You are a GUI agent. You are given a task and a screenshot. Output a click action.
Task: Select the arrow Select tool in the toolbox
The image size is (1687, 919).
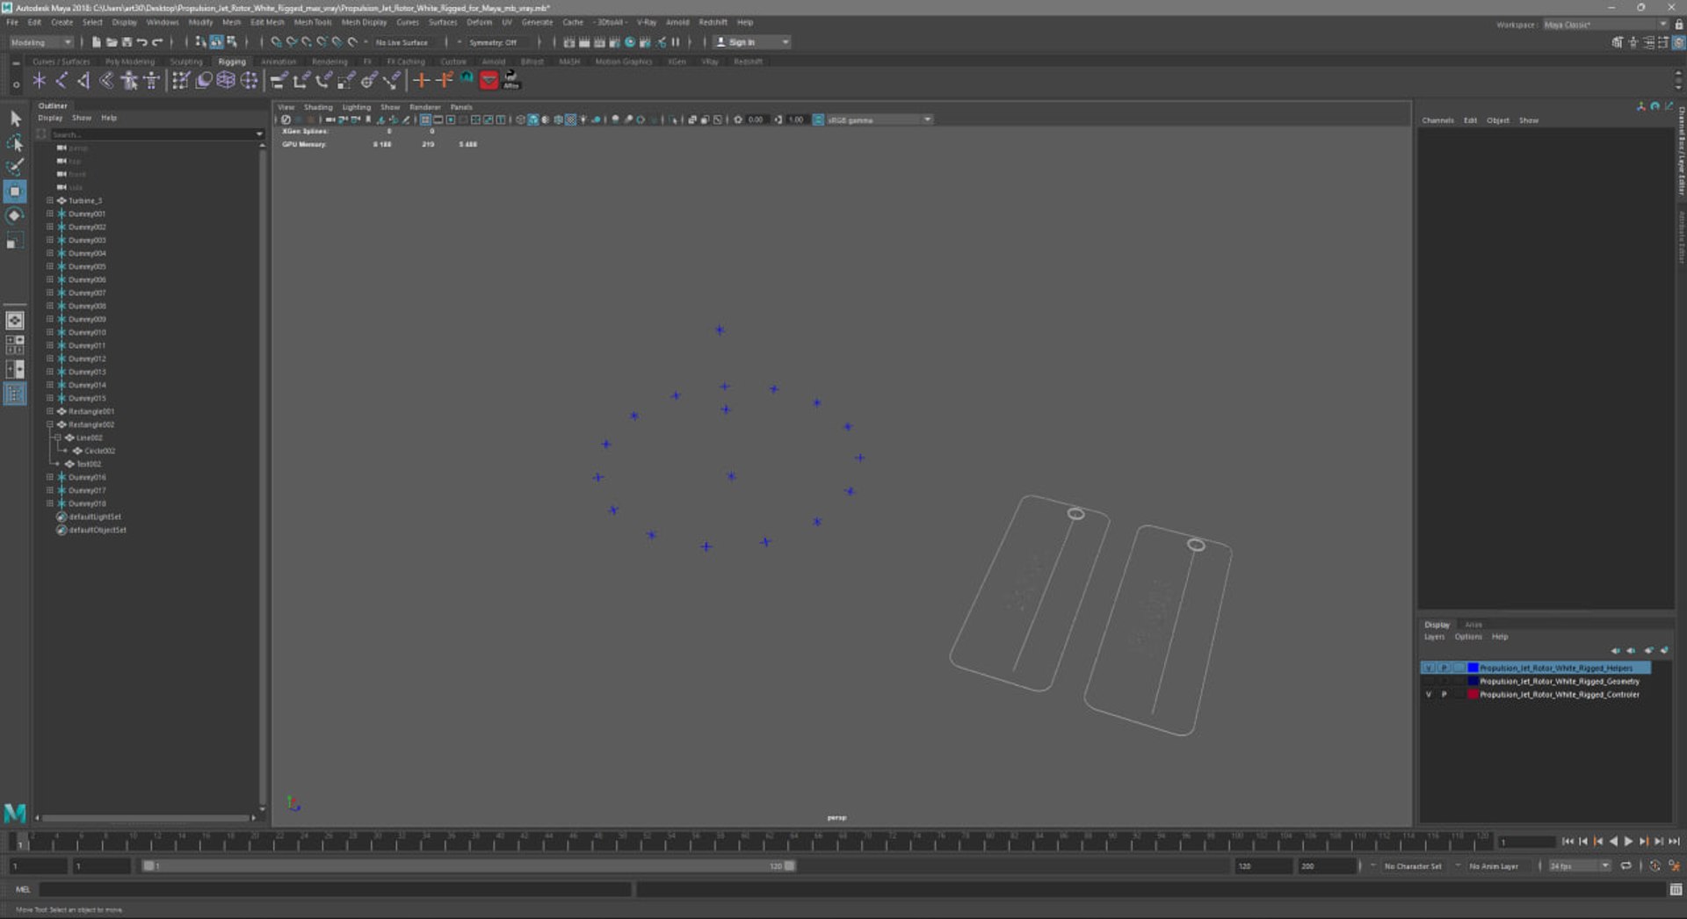click(x=15, y=119)
